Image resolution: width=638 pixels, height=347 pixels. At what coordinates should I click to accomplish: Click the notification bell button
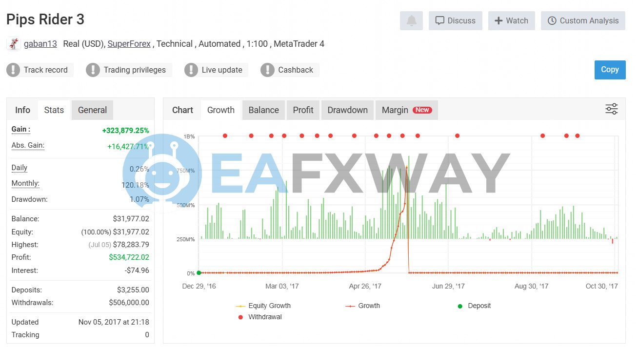click(x=411, y=21)
